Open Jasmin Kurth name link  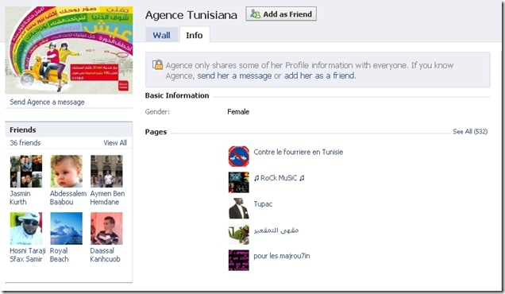20,198
